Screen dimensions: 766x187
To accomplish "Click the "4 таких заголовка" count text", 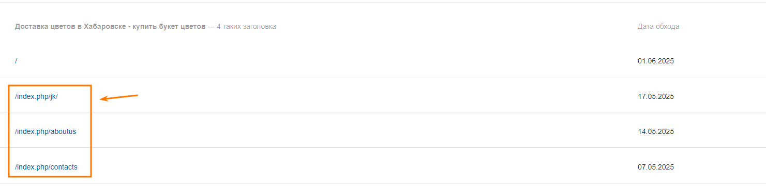I will (x=246, y=26).
